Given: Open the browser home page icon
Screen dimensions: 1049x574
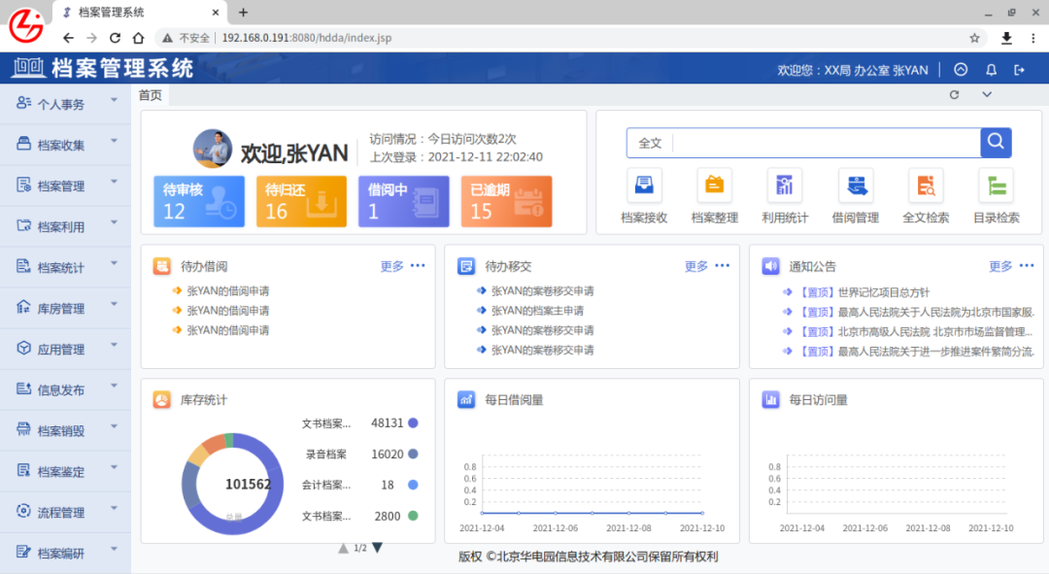Looking at the screenshot, I should (x=139, y=38).
